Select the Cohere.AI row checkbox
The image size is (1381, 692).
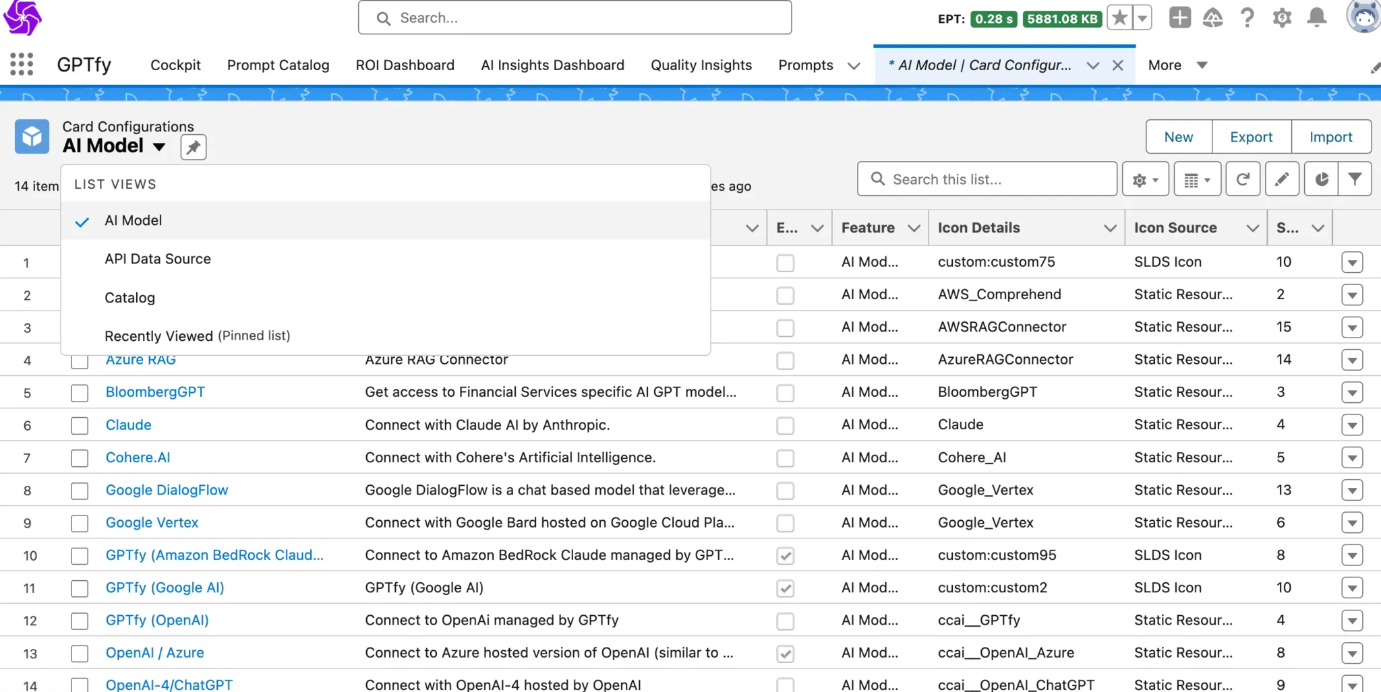click(80, 458)
